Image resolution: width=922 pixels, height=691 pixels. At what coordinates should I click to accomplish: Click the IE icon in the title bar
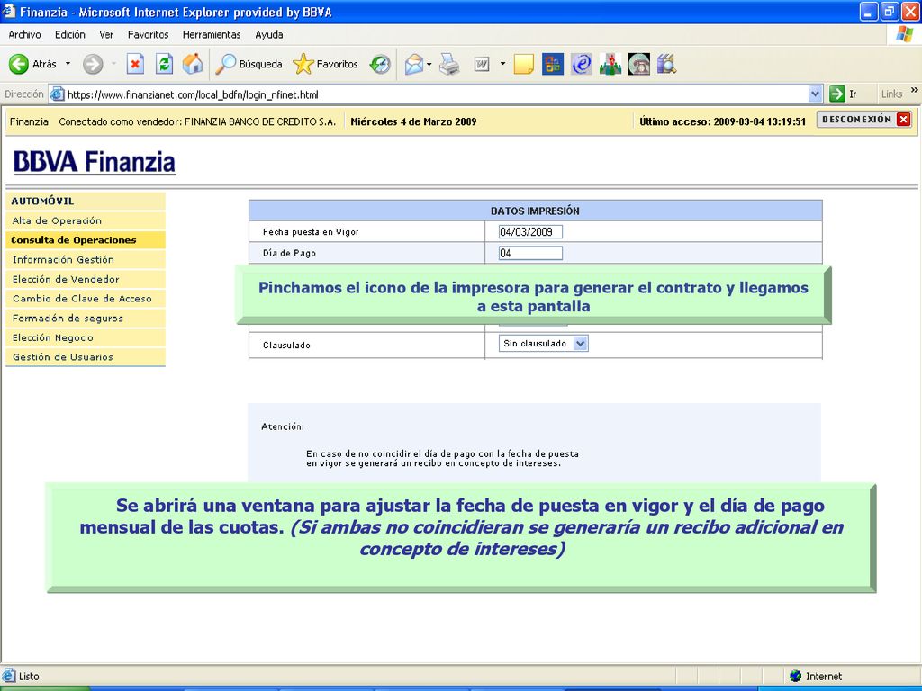[x=9, y=12]
